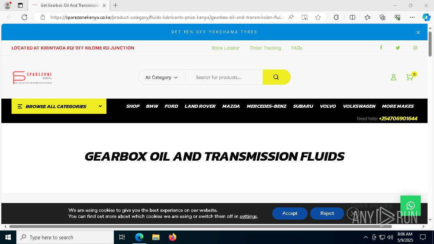Open browser extensions icon
The image size is (434, 244).
(x=336, y=17)
